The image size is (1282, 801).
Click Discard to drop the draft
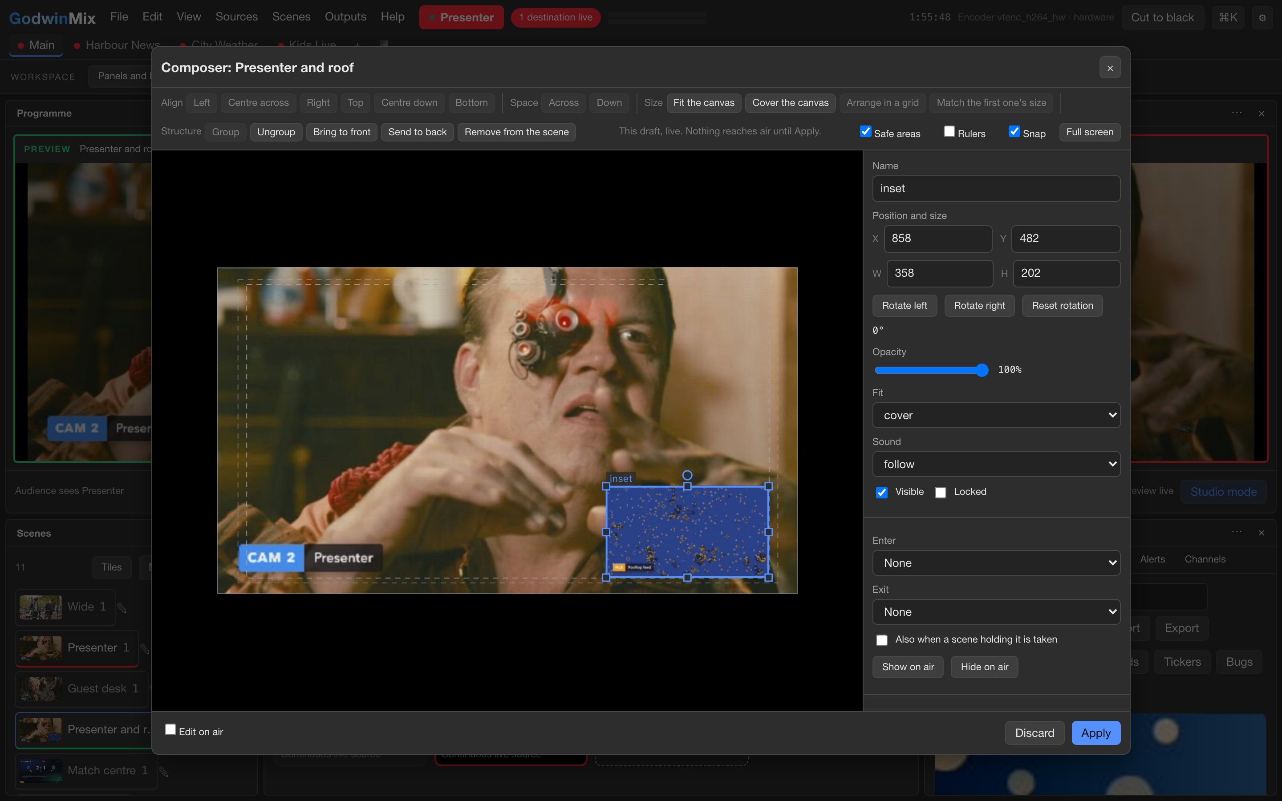(1034, 732)
